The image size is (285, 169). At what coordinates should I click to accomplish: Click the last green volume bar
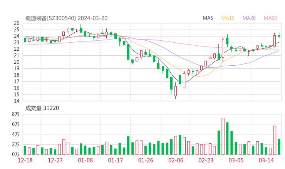click(279, 147)
